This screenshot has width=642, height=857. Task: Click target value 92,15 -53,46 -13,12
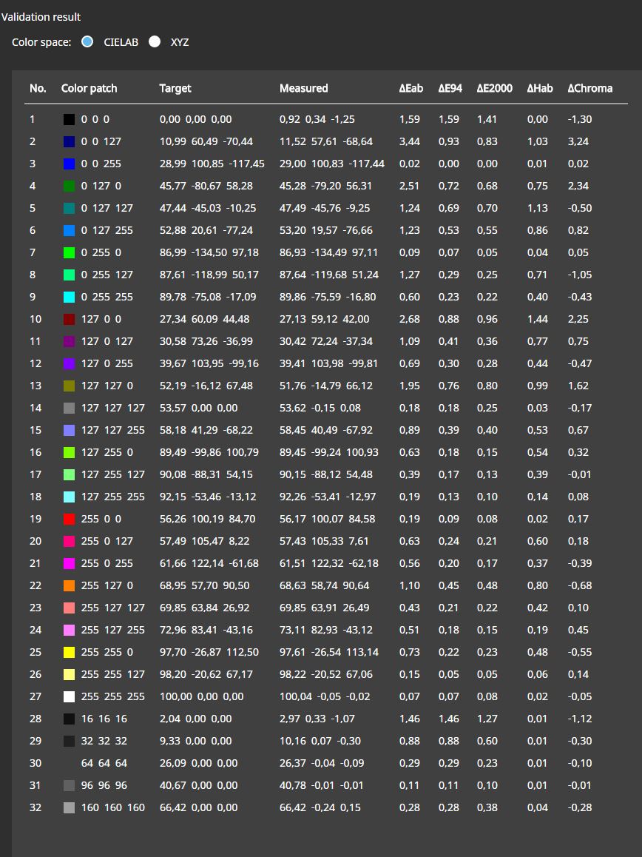(x=208, y=497)
